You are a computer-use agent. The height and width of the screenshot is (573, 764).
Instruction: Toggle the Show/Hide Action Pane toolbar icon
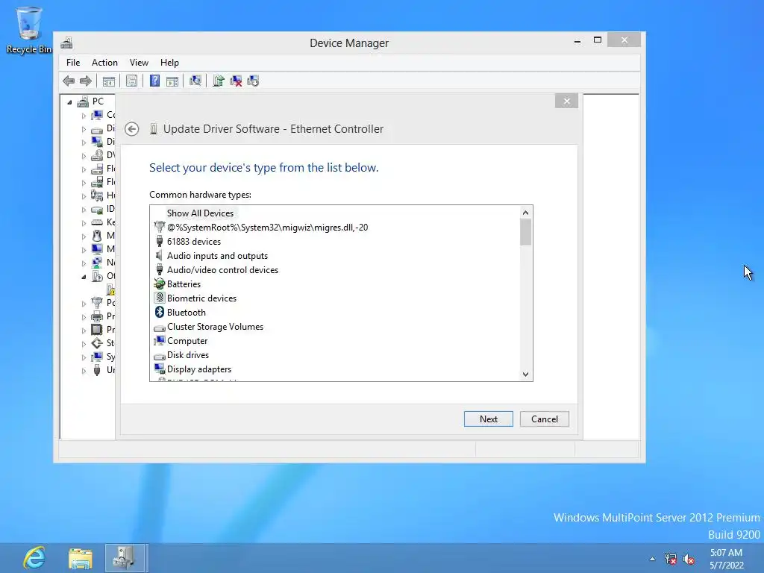pyautogui.click(x=172, y=81)
